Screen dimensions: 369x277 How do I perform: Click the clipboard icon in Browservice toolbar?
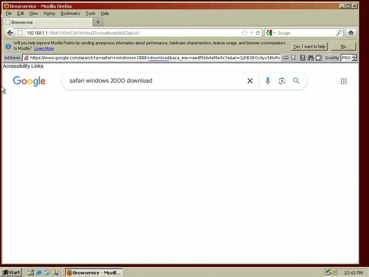(319, 58)
